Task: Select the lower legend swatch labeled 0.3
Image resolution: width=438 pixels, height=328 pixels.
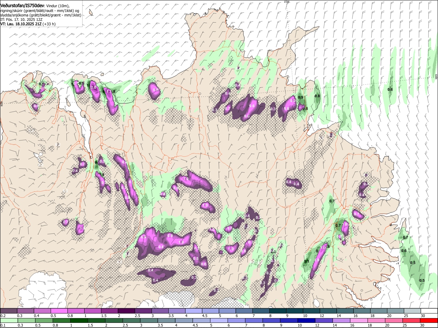Action: pos(26,320)
